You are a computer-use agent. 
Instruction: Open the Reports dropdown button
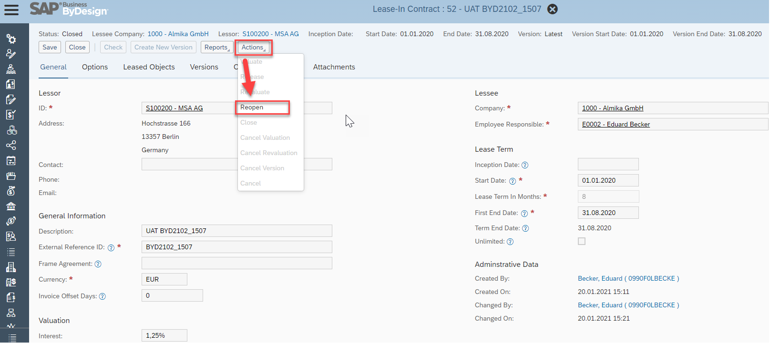tap(217, 47)
